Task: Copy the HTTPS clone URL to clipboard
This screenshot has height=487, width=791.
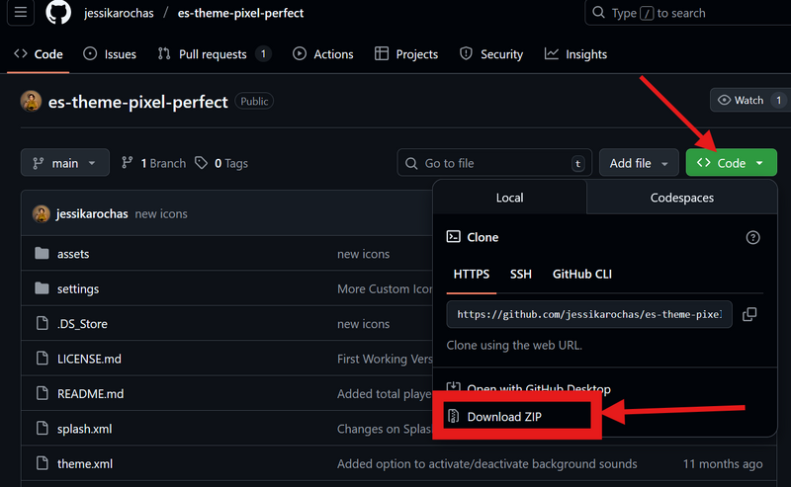Action: (749, 314)
